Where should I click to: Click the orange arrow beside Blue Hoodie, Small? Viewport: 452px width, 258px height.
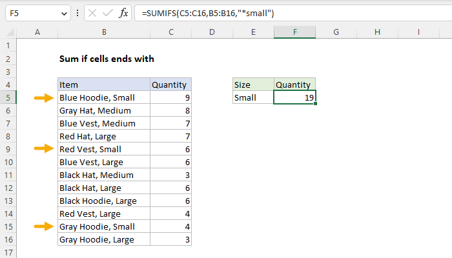coord(43,97)
